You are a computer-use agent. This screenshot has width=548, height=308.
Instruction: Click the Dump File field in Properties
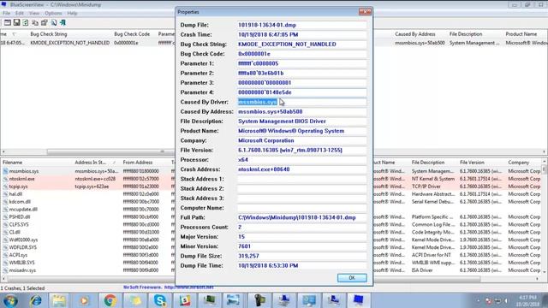click(x=302, y=25)
